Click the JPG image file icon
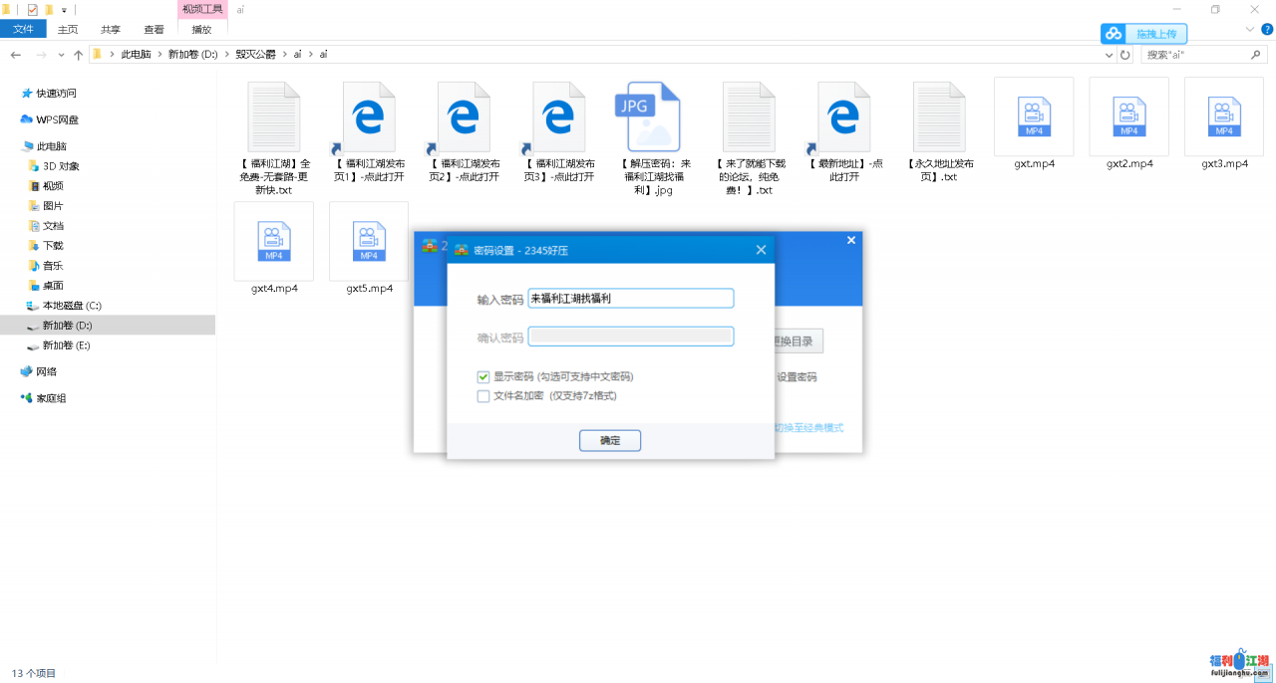This screenshot has height=683, width=1276. tap(653, 116)
